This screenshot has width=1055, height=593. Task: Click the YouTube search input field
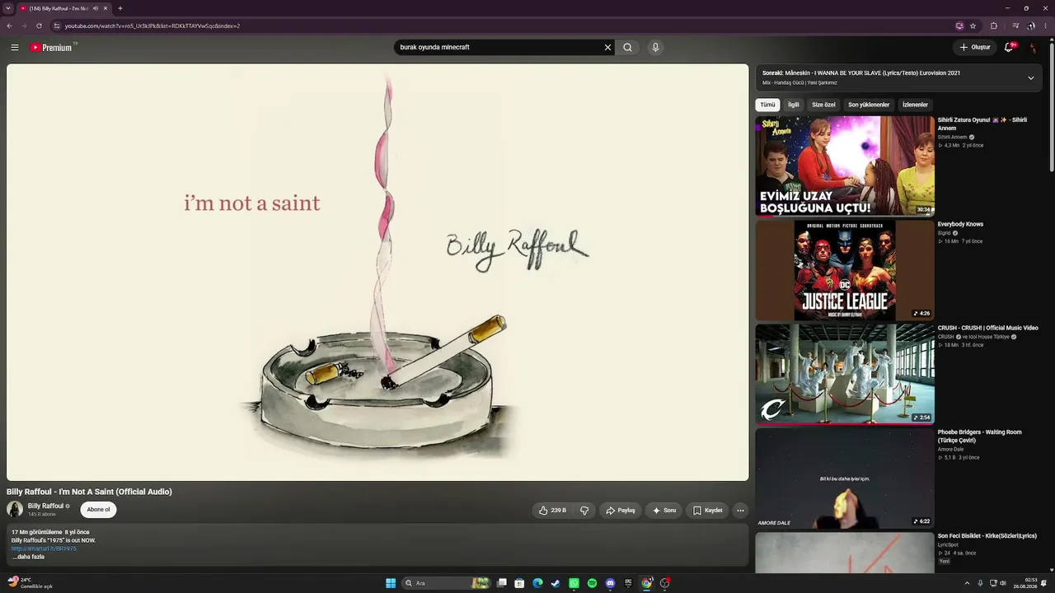coord(498,48)
